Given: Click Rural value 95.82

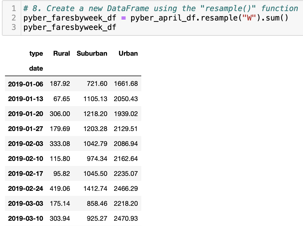Looking at the screenshot, I should click(62, 174).
